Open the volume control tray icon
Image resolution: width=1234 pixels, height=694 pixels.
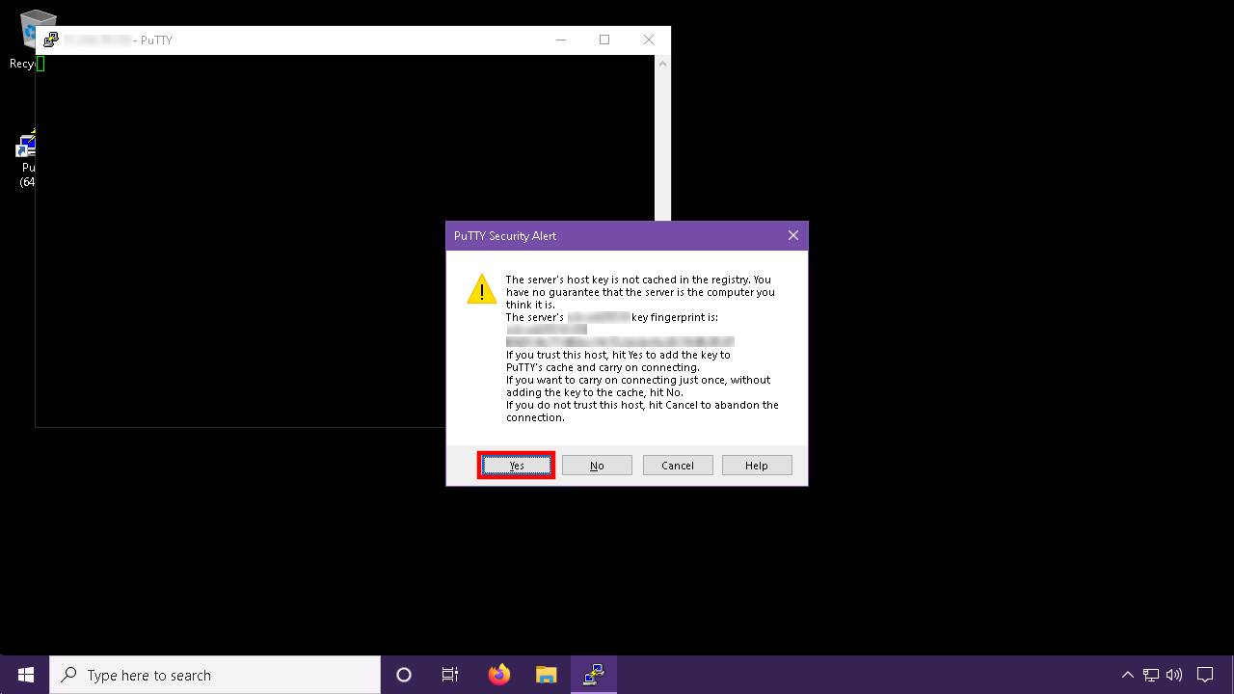point(1174,675)
